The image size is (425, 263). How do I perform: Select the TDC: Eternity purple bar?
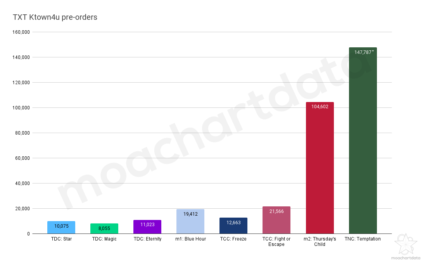[x=147, y=227]
